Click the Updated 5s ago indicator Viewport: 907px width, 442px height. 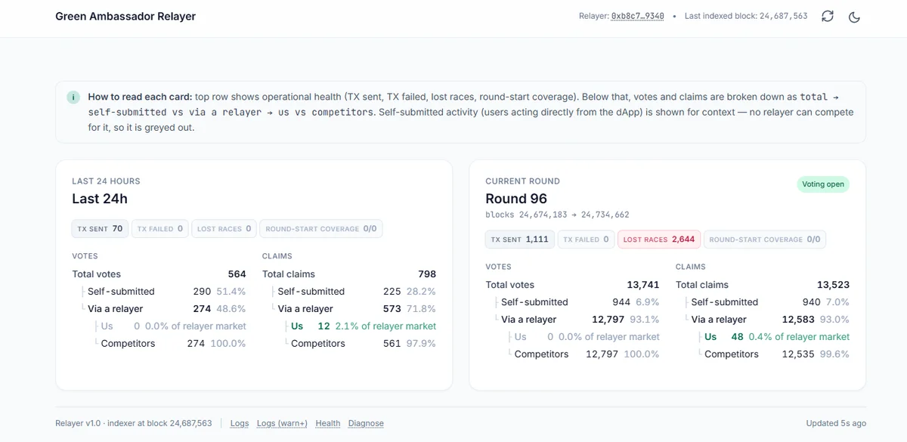click(x=835, y=423)
